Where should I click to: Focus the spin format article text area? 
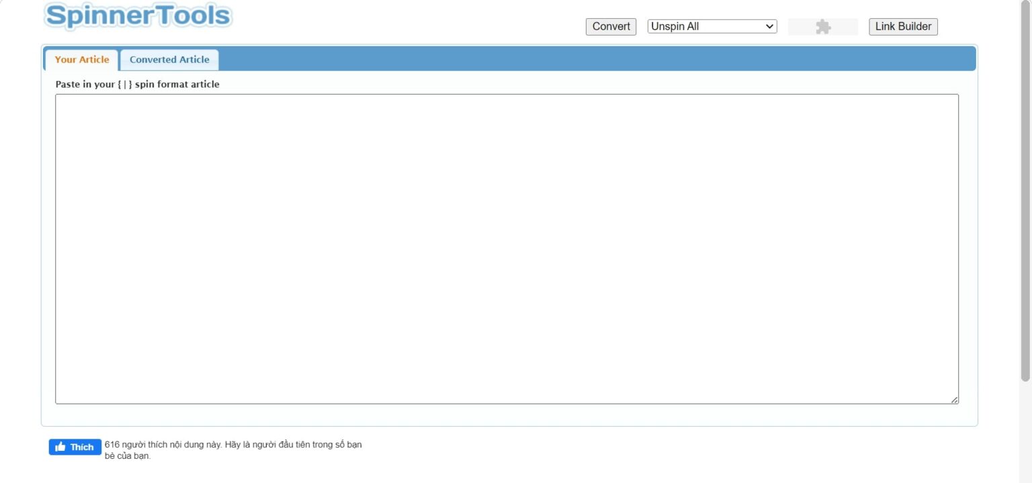pyautogui.click(x=507, y=249)
